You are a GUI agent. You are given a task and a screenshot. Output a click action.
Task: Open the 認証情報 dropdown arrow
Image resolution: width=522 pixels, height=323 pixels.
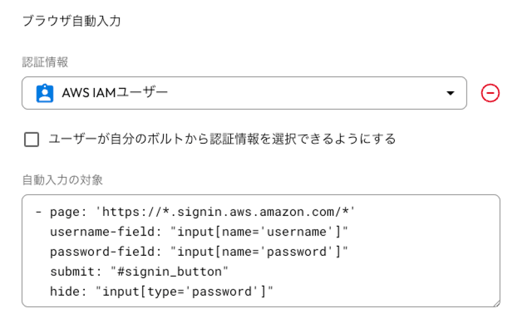(x=450, y=93)
